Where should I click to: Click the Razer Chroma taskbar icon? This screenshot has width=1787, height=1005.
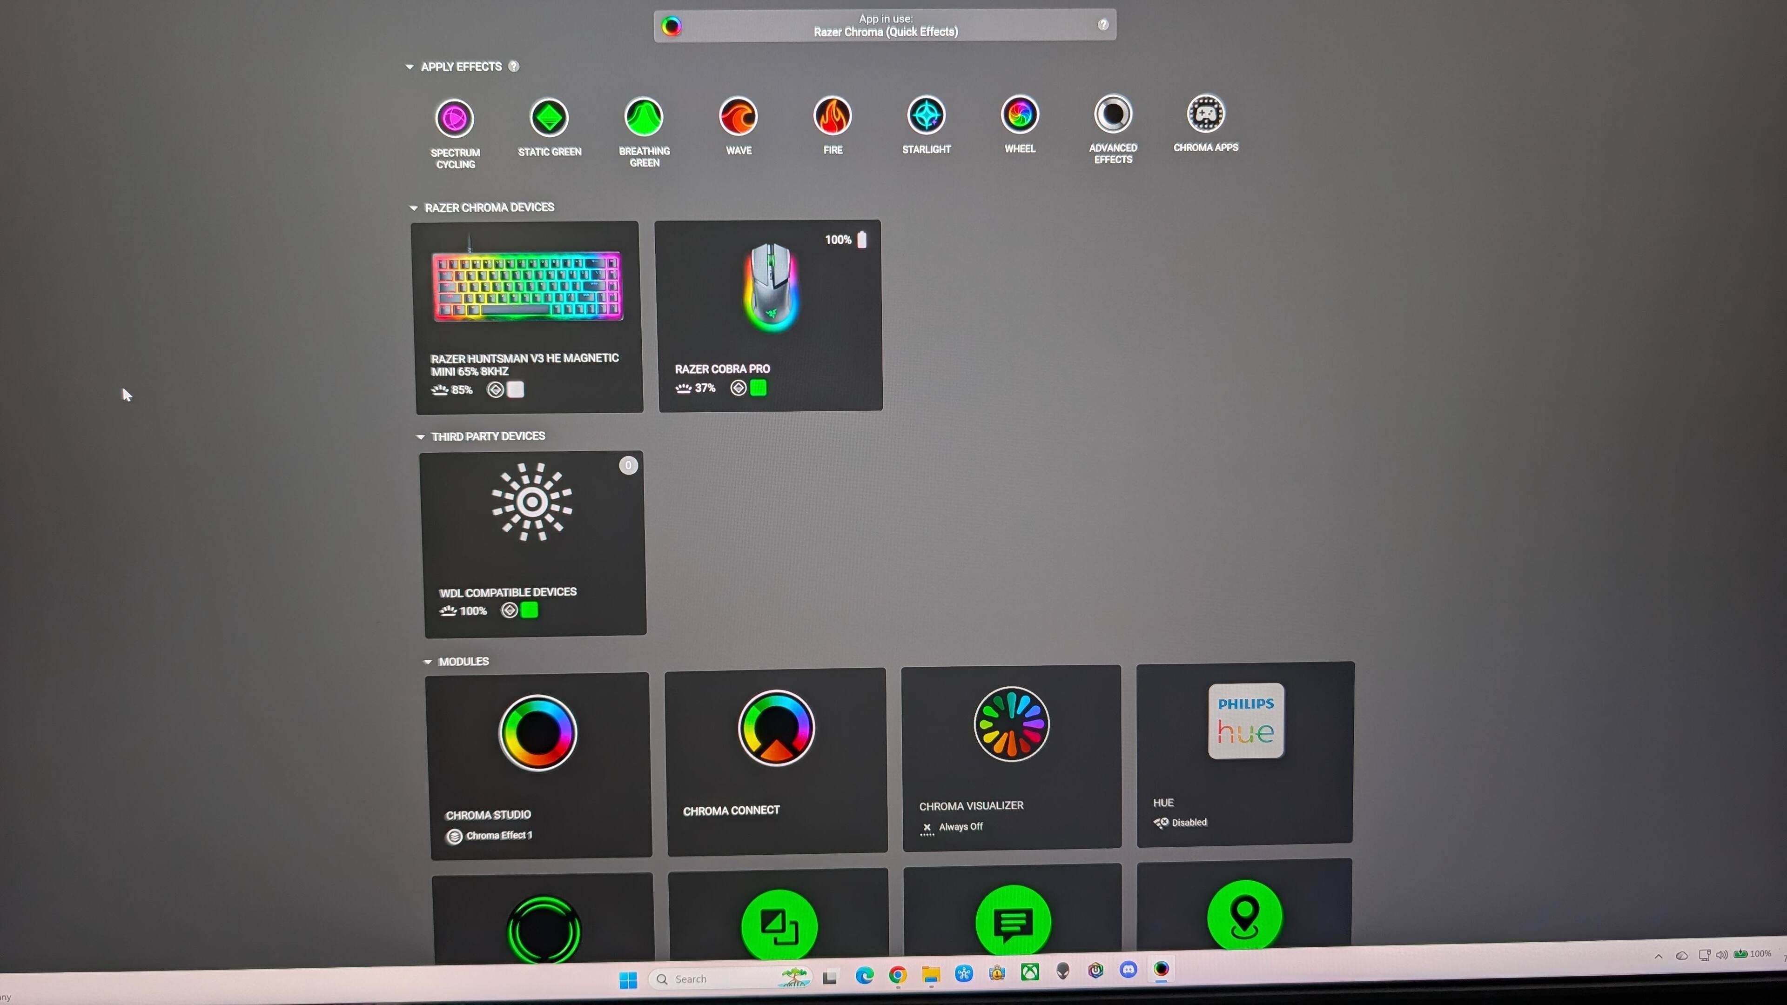[1161, 969]
